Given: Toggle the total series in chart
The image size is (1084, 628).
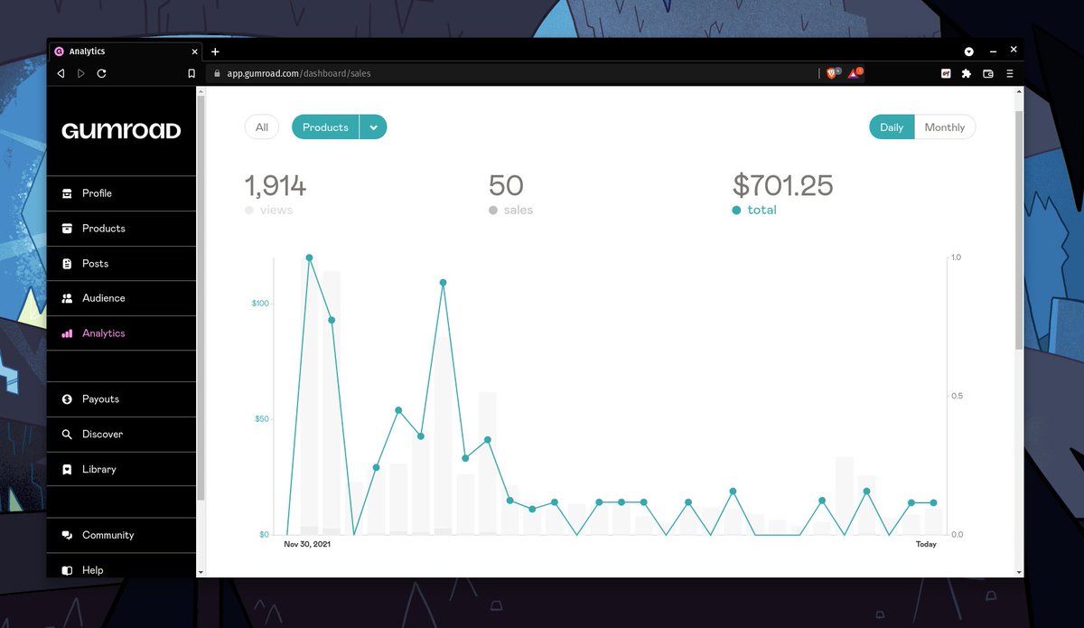Looking at the screenshot, I should pyautogui.click(x=754, y=210).
